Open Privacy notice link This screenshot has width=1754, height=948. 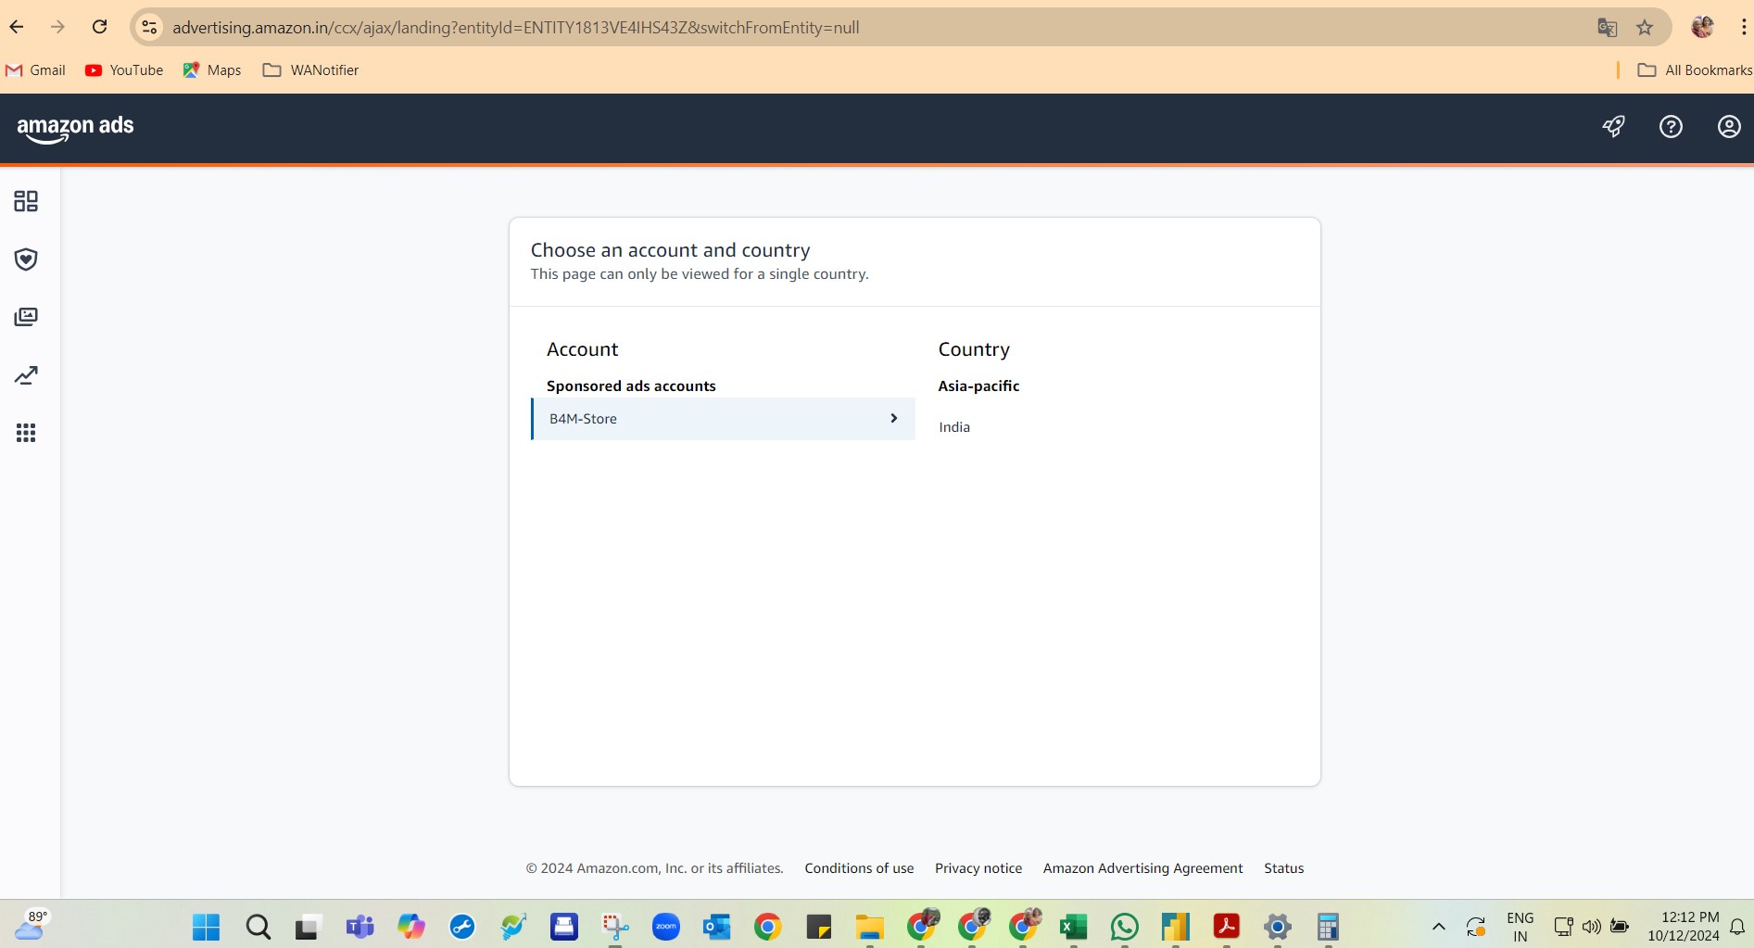point(978,868)
